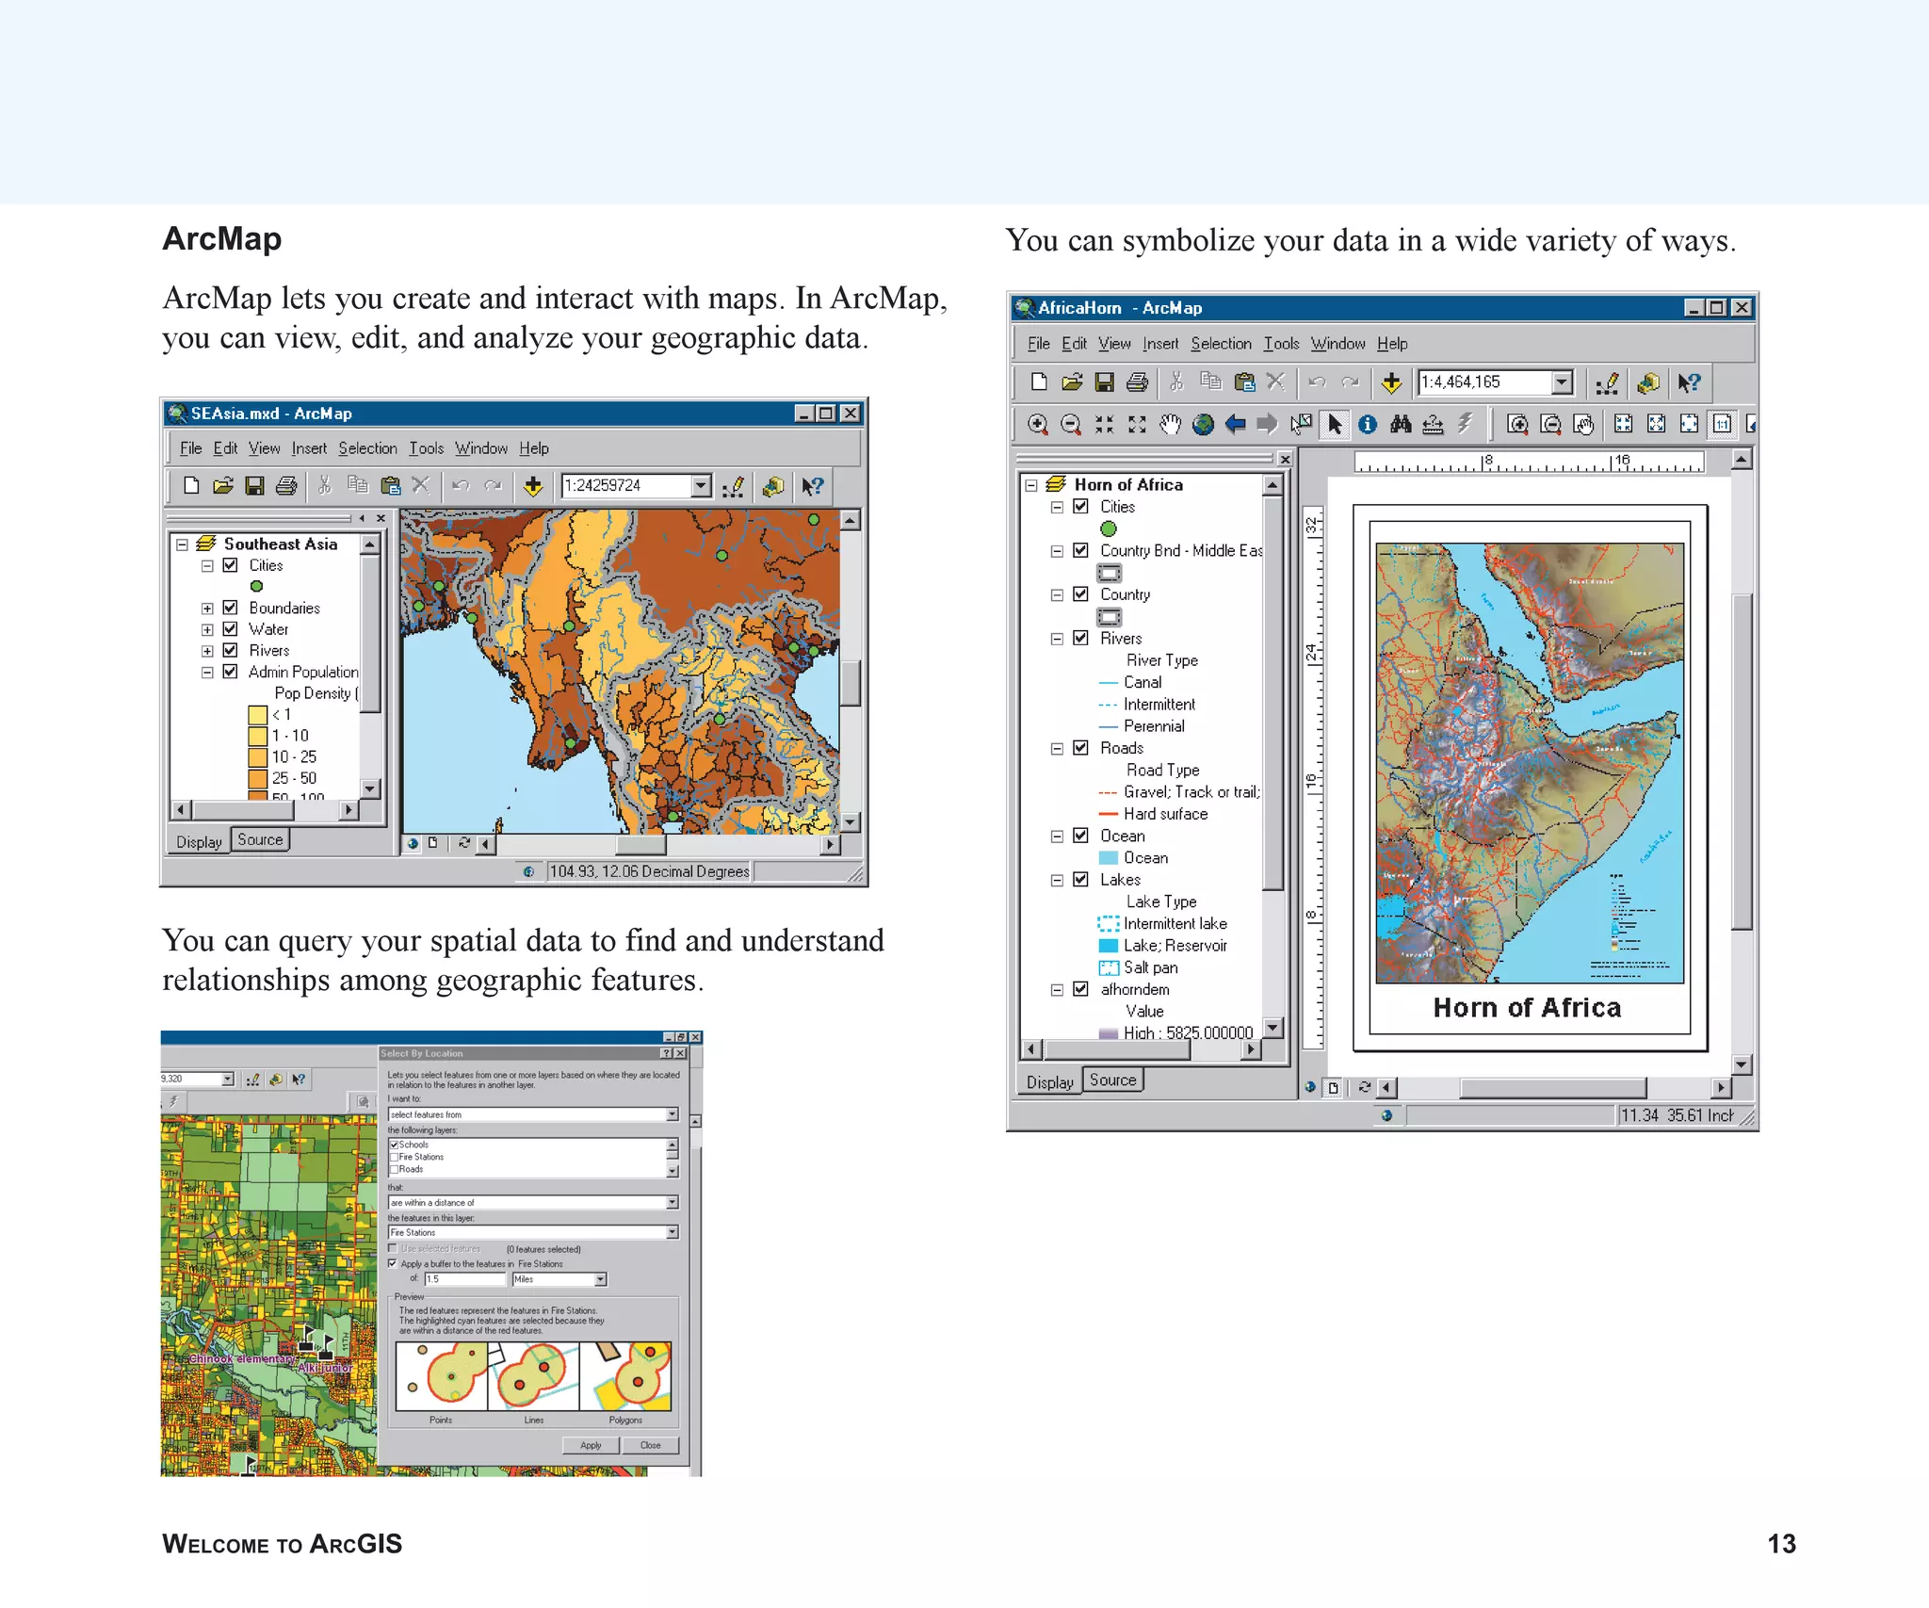Switch to layout view in AfricaHorn
This screenshot has width=1929, height=1608.
[x=1333, y=1088]
